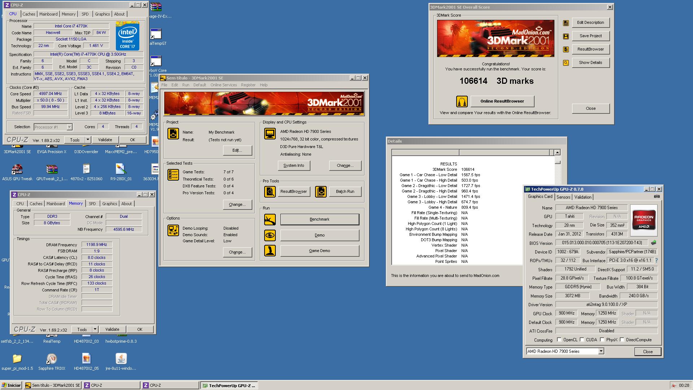Open 4870x2 - 8251060 text file icon
The width and height of the screenshot is (693, 390).
(x=86, y=172)
